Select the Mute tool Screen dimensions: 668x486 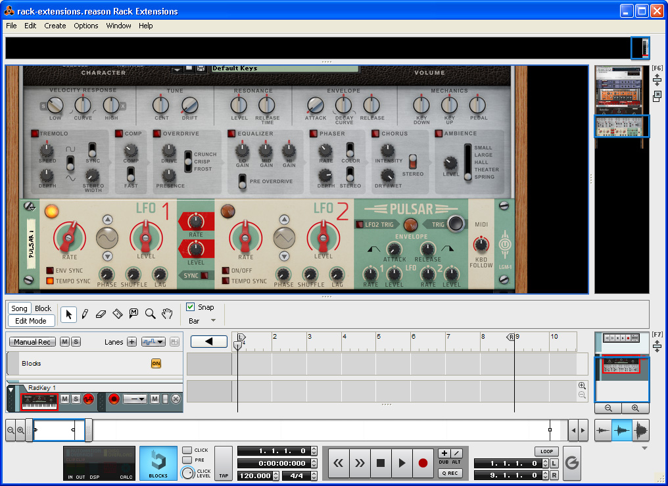point(133,314)
